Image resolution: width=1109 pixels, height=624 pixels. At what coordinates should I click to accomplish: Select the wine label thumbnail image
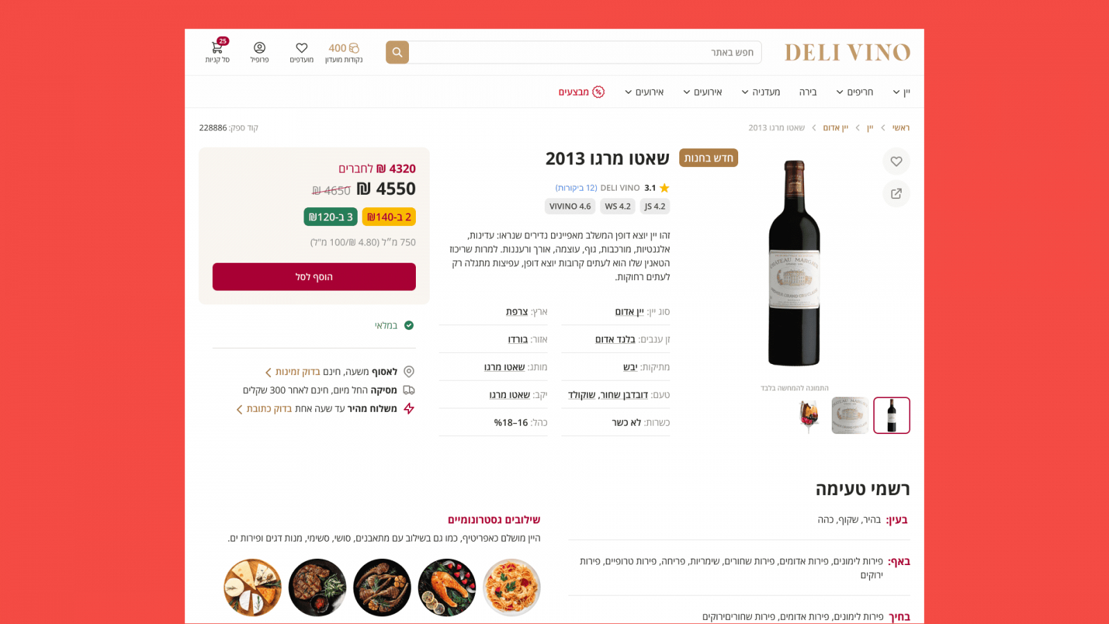coord(850,415)
